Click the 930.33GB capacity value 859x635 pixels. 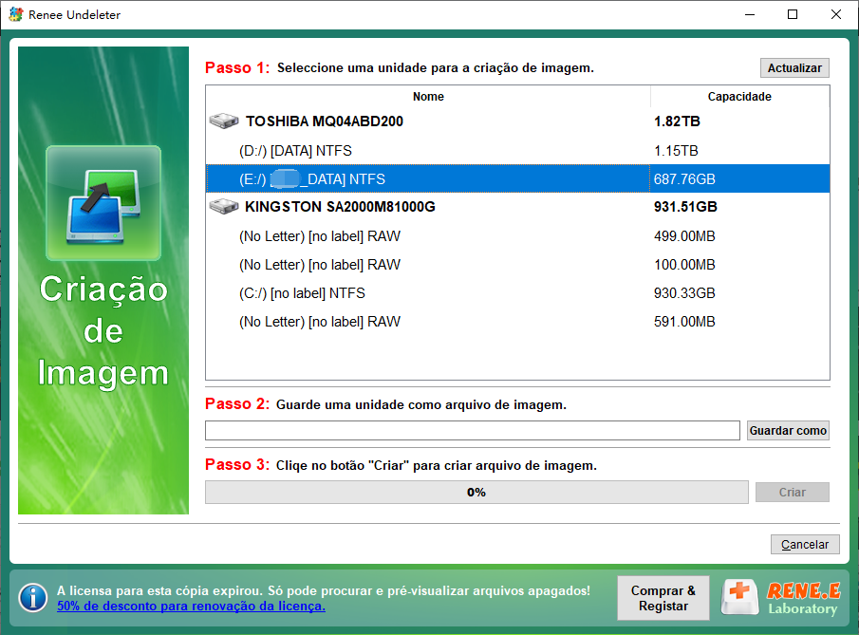point(684,293)
